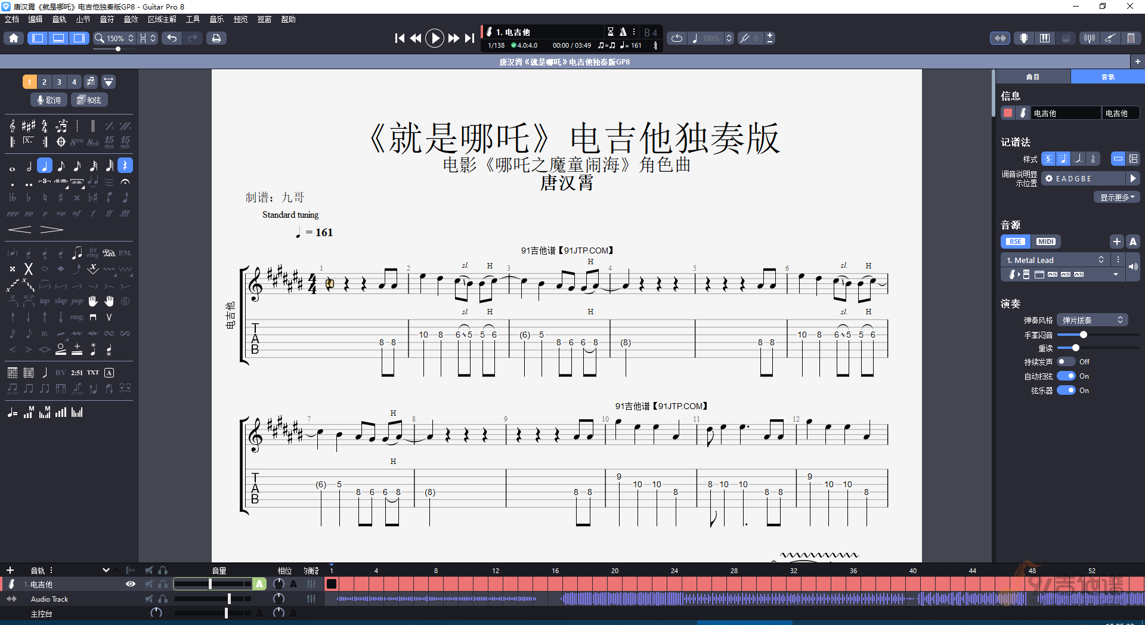This screenshot has height=625, width=1145.
Task: Expand the 显示更多 options
Action: click(x=1117, y=197)
